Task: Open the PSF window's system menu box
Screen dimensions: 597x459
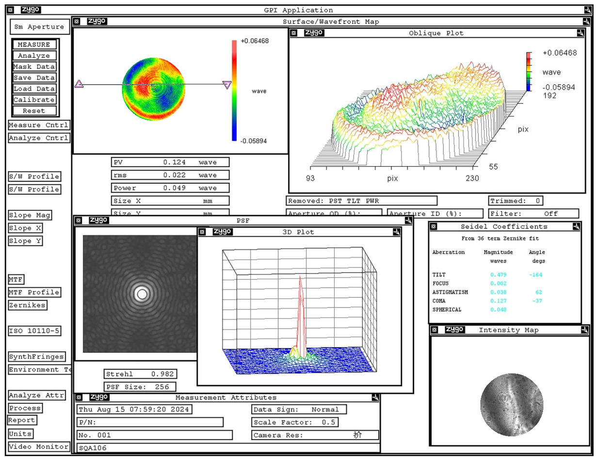Action: click(78, 221)
